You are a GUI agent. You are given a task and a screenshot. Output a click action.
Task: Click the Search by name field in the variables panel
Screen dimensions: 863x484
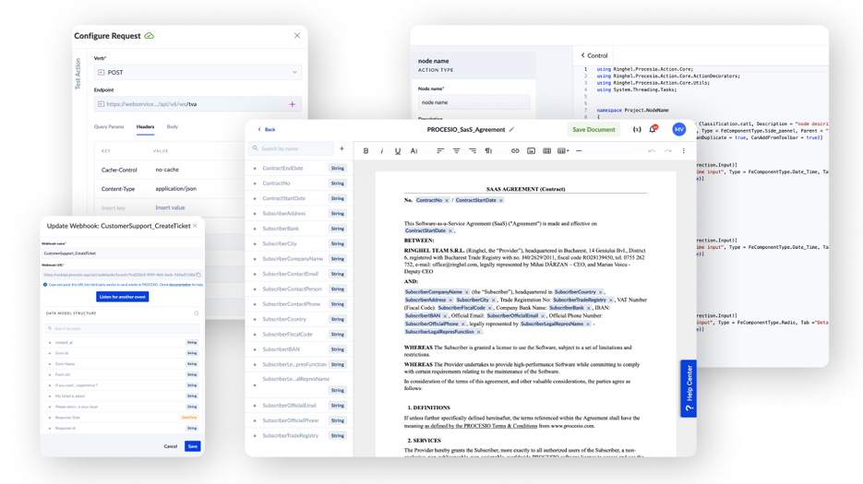pyautogui.click(x=294, y=148)
